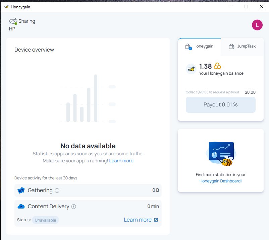Click the honeycomb credits icon next to 1.38

(217, 66)
